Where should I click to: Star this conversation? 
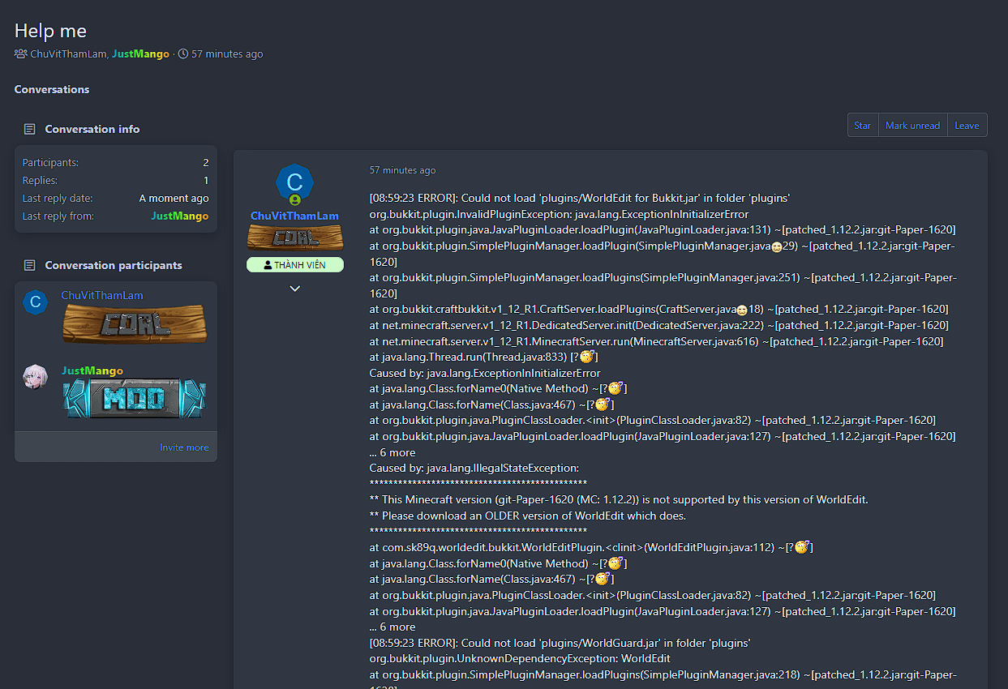point(862,126)
